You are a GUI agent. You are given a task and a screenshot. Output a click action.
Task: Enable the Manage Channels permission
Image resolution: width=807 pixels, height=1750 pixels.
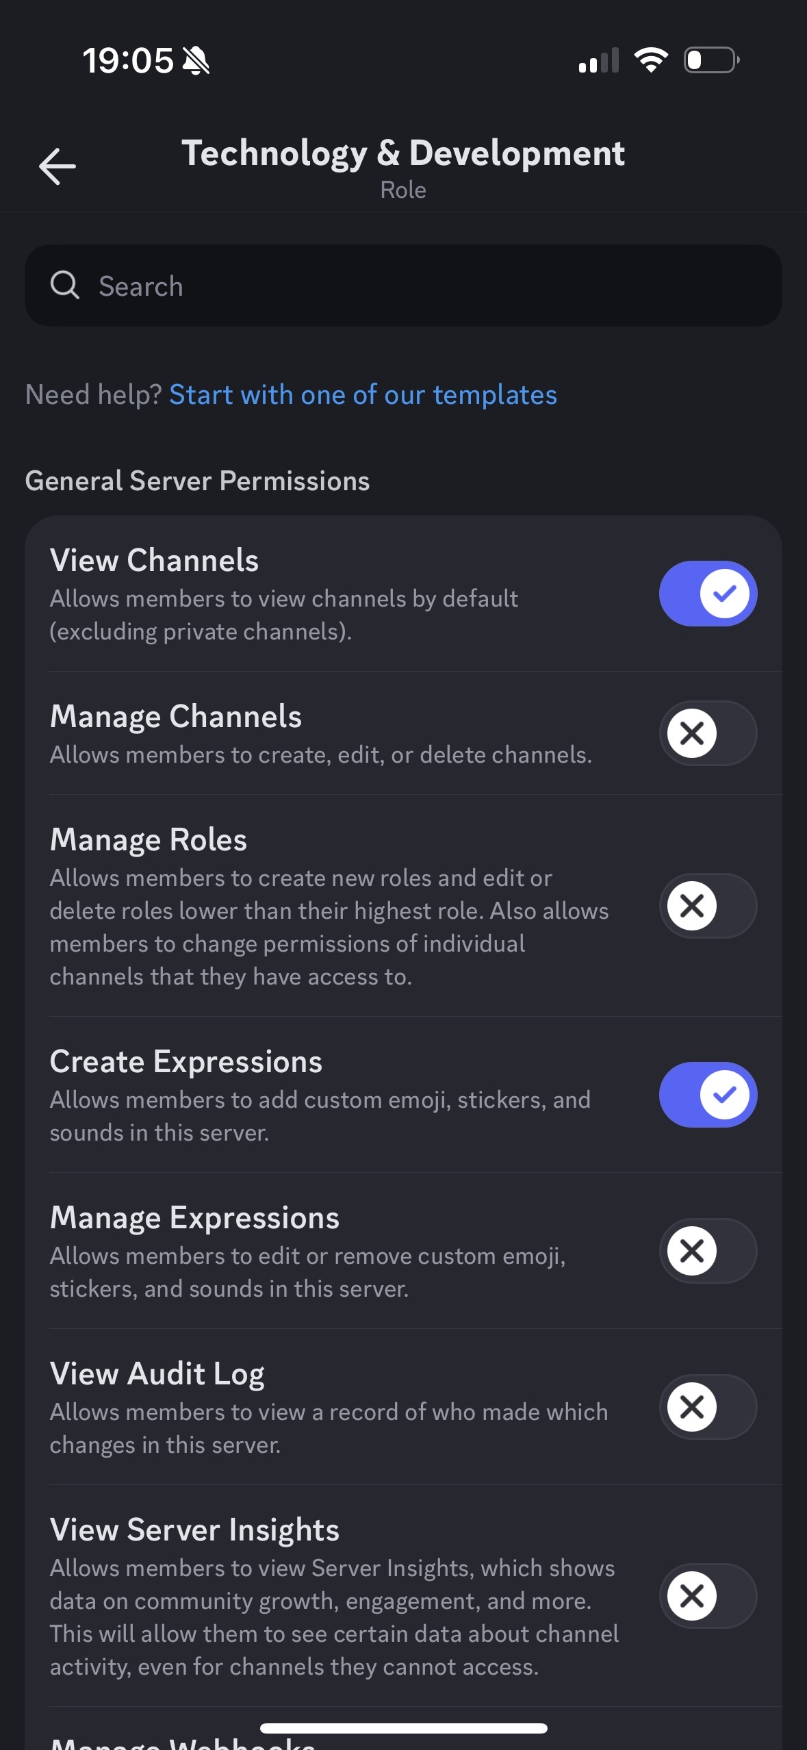tap(708, 733)
